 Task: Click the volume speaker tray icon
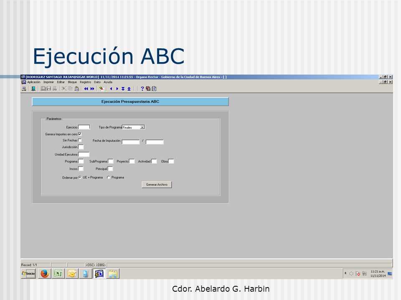point(351,273)
